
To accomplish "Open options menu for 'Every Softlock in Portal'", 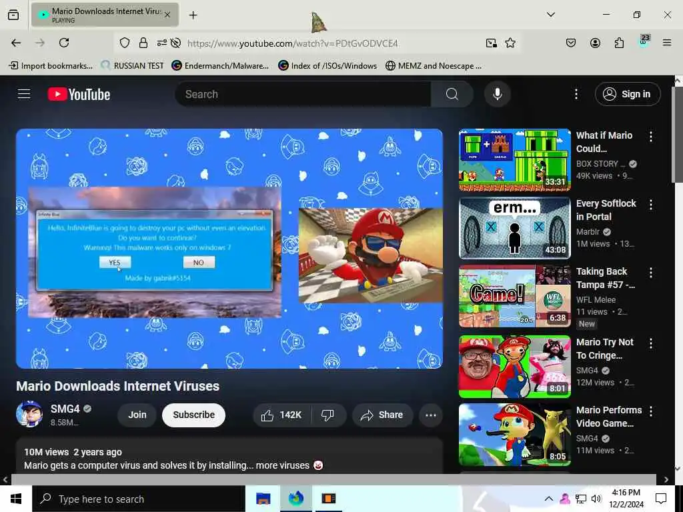I will tap(651, 205).
